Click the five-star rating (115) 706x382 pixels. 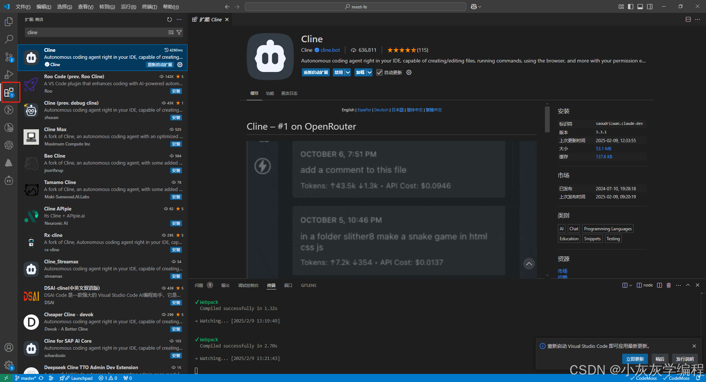coord(407,50)
